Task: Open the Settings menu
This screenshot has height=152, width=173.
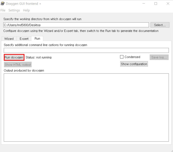Action: click(14, 10)
